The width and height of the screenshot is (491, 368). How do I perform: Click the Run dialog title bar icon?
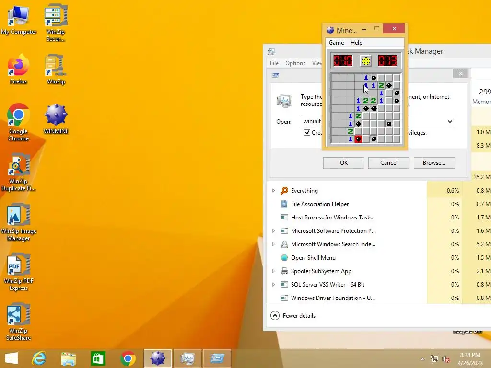point(275,75)
